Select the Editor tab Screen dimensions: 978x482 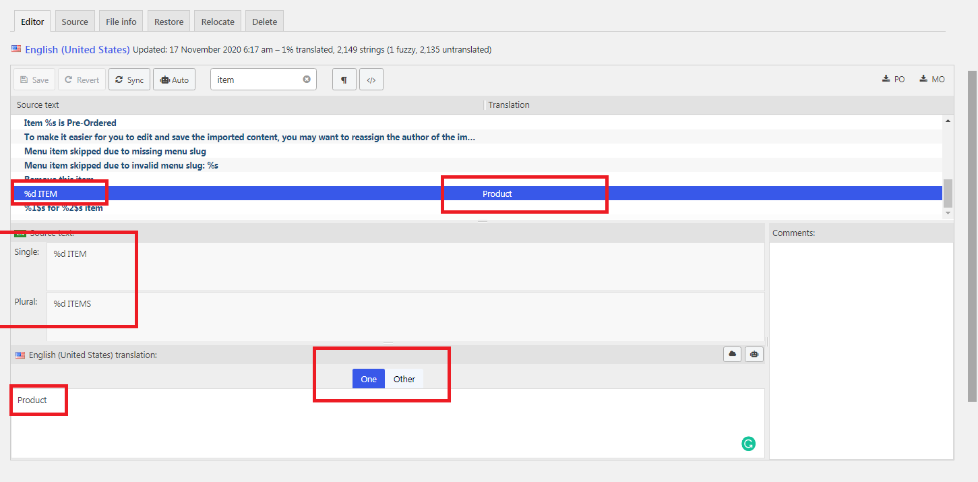32,22
